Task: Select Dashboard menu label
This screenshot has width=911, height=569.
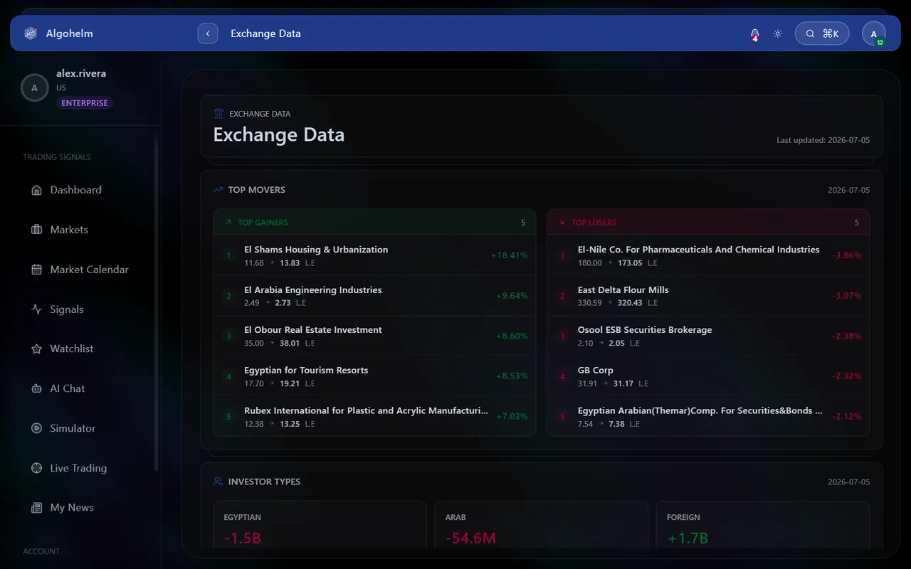Action: (x=75, y=190)
